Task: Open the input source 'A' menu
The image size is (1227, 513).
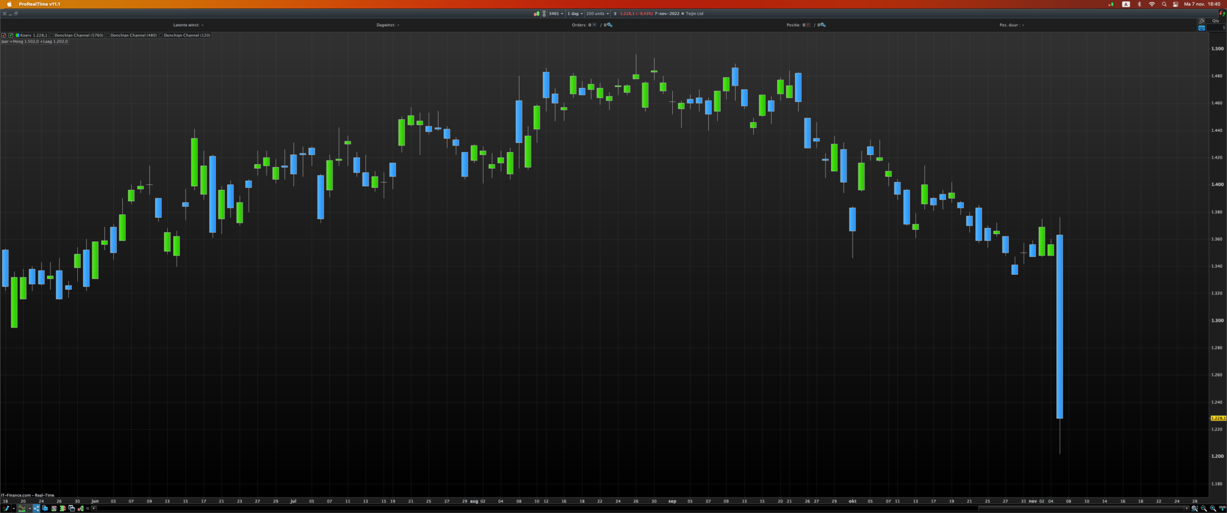Action: 1126,4
